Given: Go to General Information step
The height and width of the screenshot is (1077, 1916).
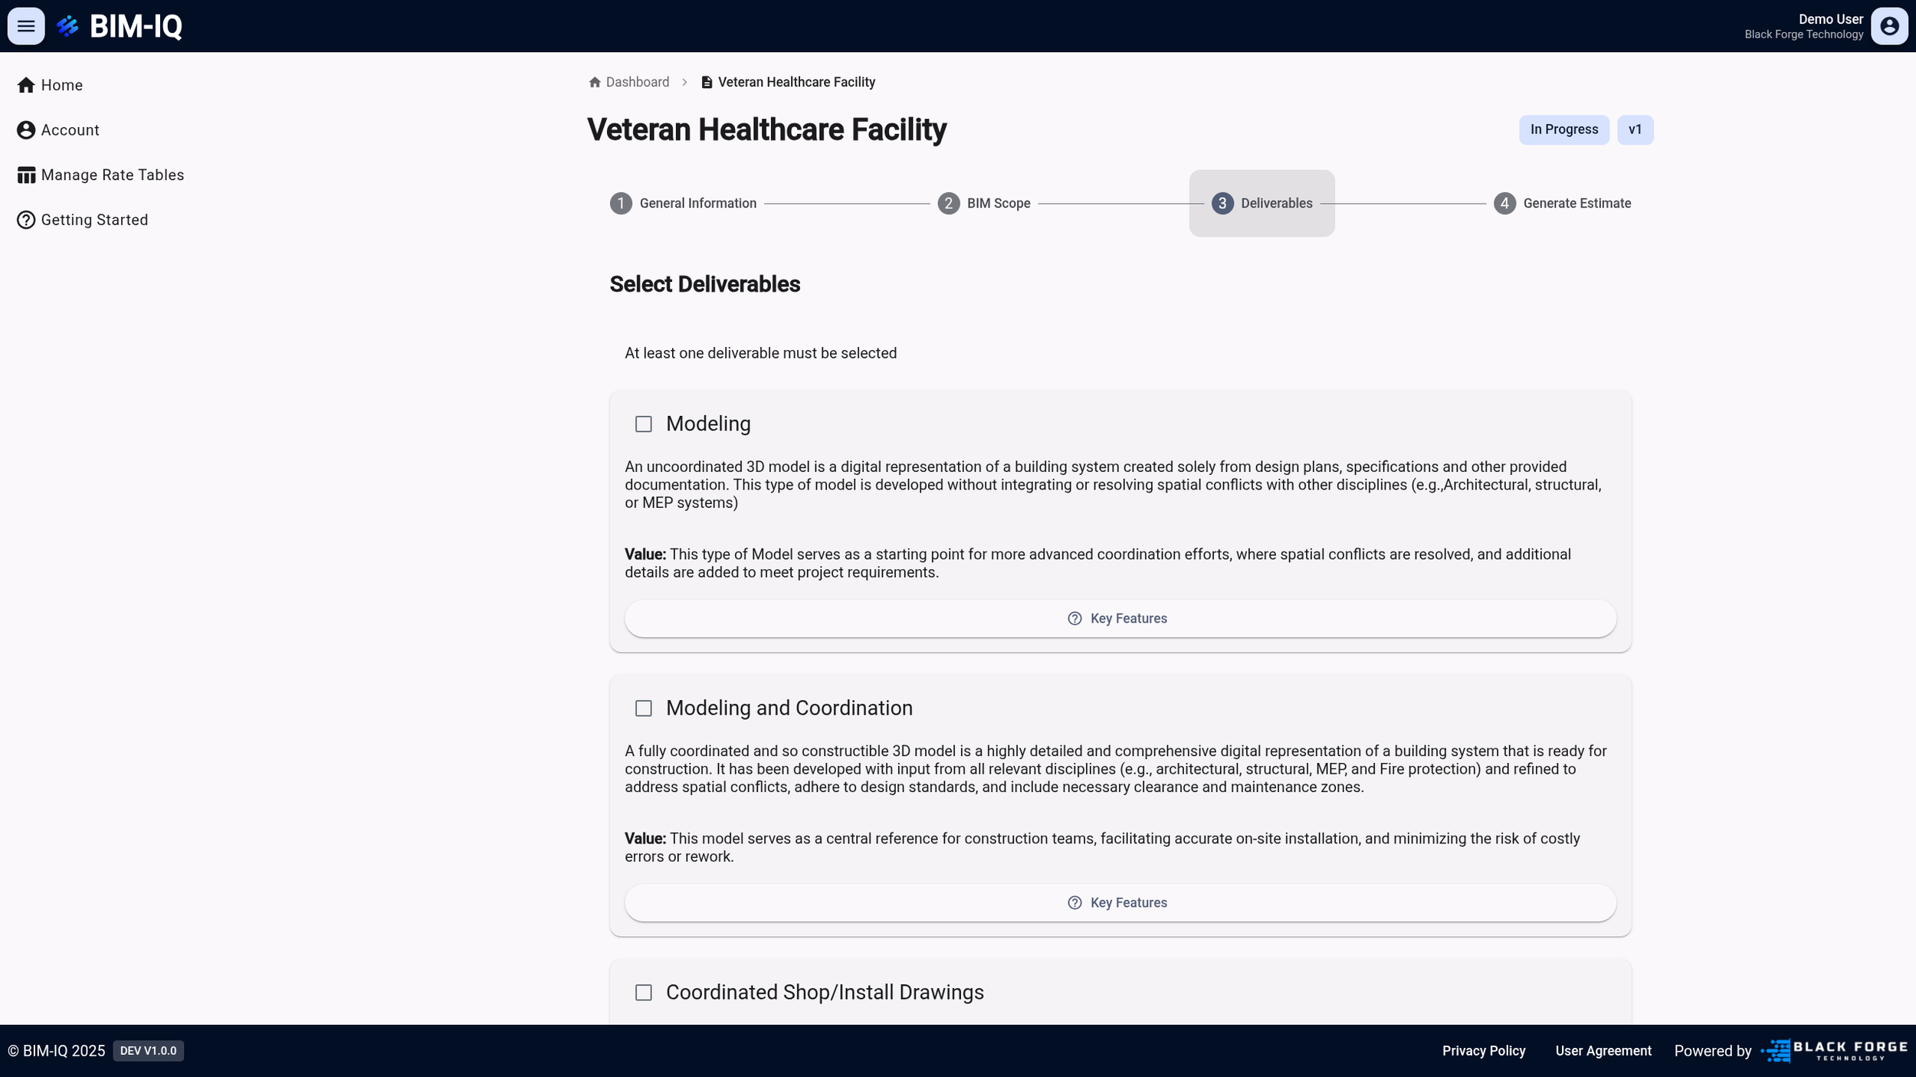Looking at the screenshot, I should [x=683, y=204].
